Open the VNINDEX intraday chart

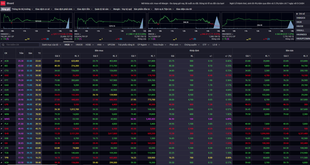tap(37, 21)
